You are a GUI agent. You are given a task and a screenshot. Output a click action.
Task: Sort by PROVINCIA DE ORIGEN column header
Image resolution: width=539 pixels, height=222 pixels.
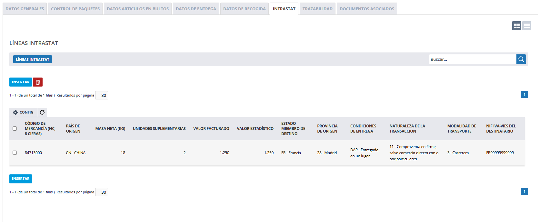[327, 129]
